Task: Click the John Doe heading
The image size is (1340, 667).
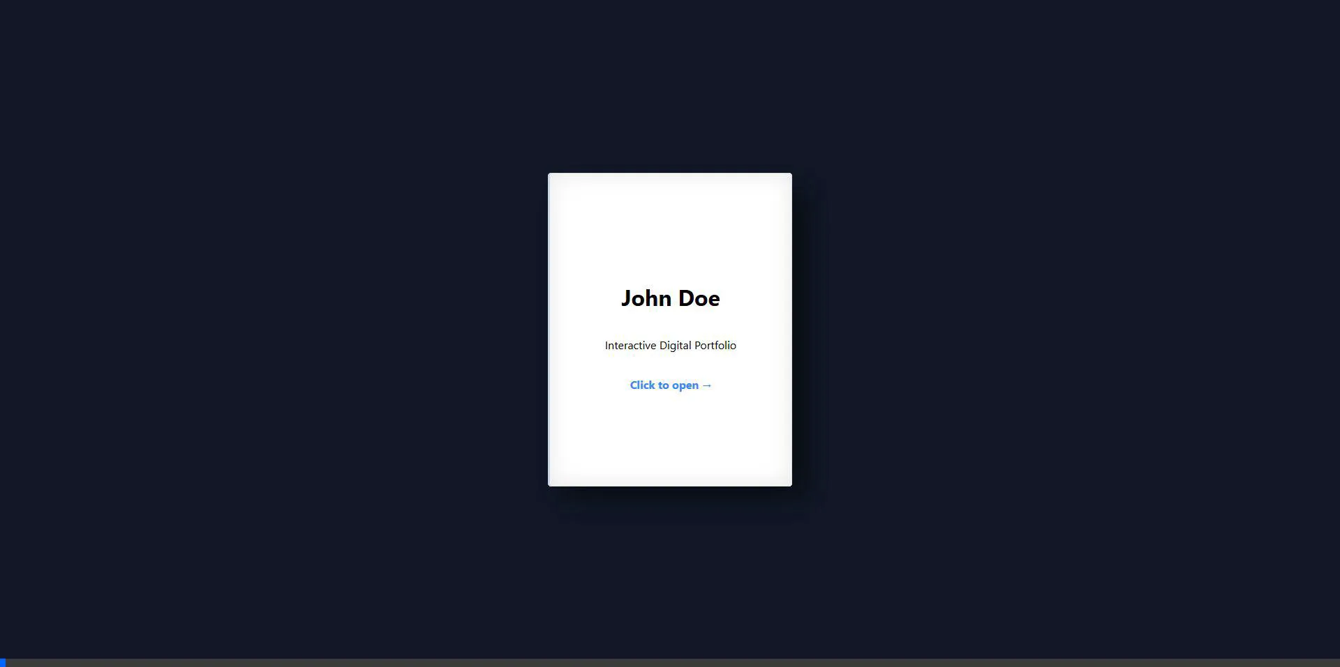Action: click(670, 298)
